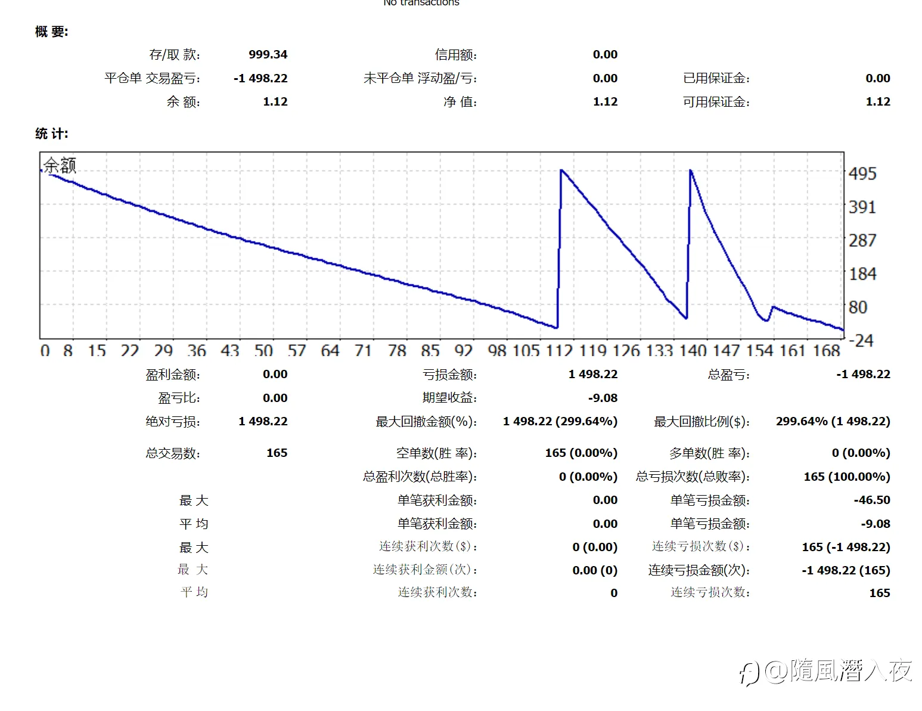Click the 已用保证金 label
Screen dimensions: 922x711
716,78
